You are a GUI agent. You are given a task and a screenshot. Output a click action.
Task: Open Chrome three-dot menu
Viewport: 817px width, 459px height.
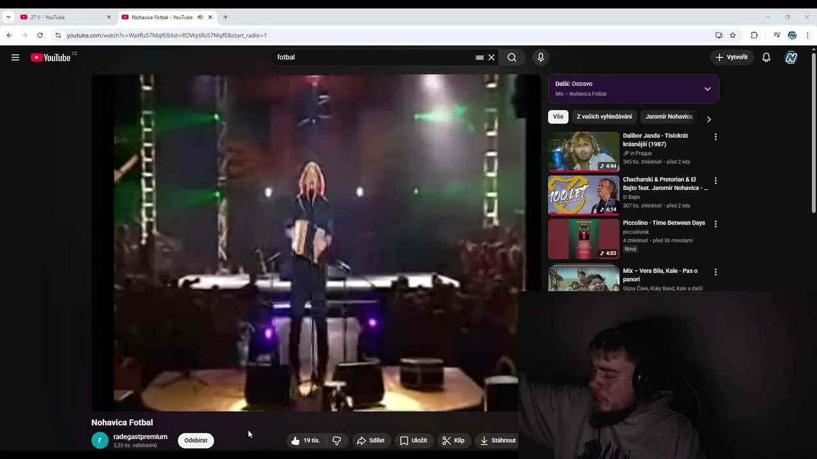click(807, 35)
